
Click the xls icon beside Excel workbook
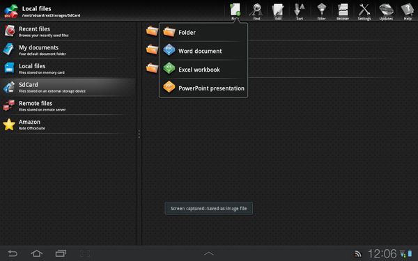(x=169, y=68)
